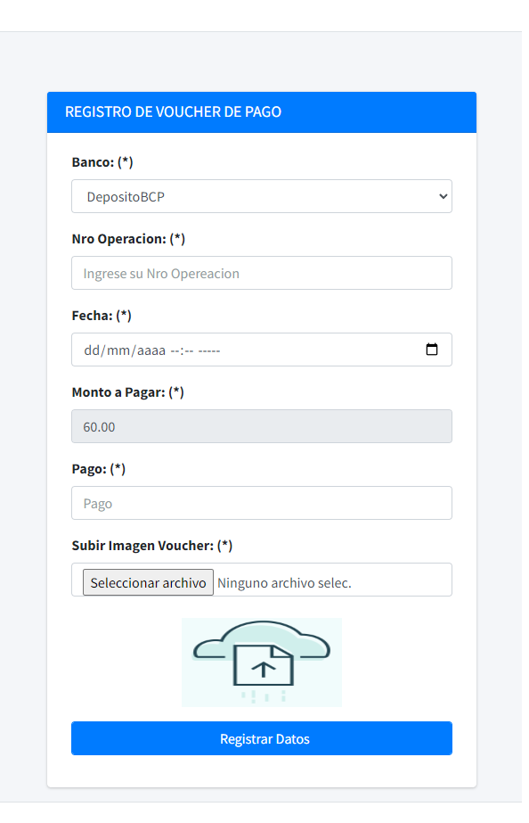Image resolution: width=529 pixels, height=823 pixels.
Task: Open the calendar picker icon in Fecha
Action: coord(432,350)
